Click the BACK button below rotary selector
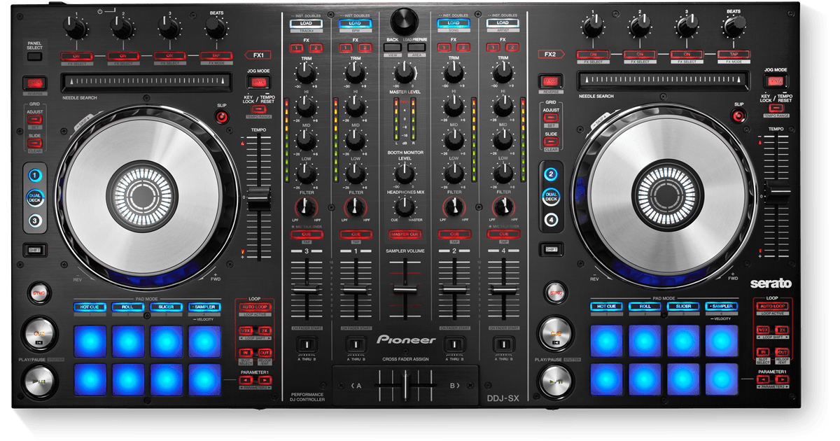Screen dimensions: 840x441 tap(392, 48)
